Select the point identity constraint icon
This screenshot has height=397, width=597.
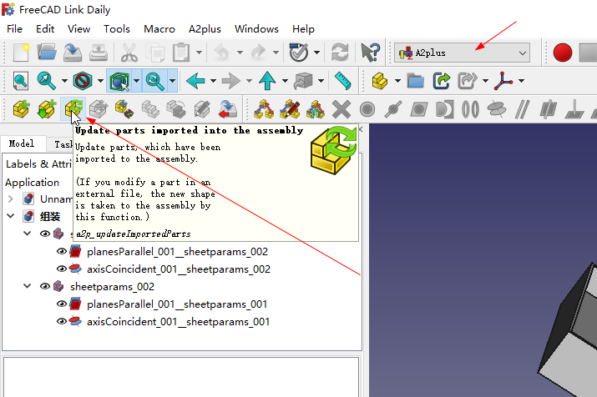(367, 109)
